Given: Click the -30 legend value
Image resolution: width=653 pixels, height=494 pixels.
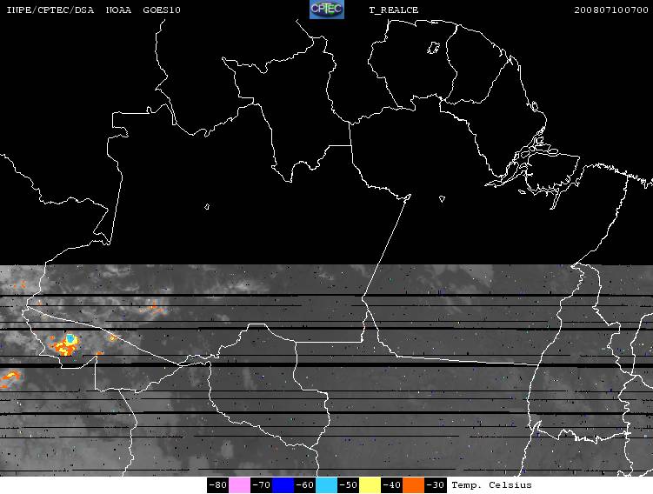Looking at the screenshot, I should pyautogui.click(x=435, y=485).
